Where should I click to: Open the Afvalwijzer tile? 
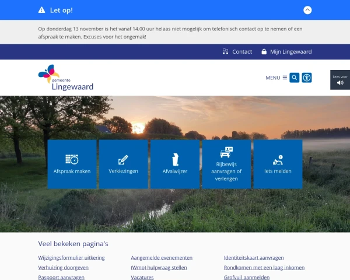175,164
